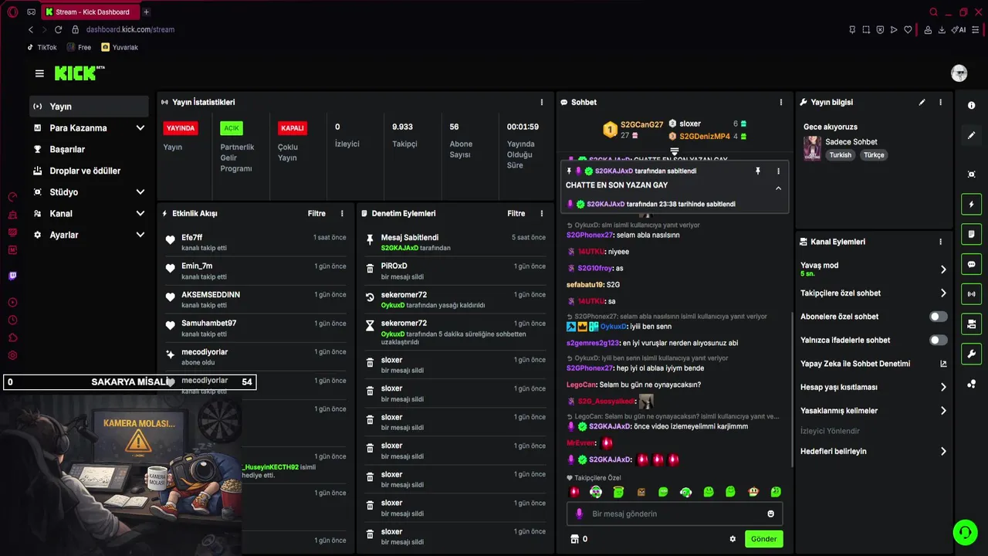Open emoji picker in message box
This screenshot has height=556, width=988.
(x=770, y=514)
